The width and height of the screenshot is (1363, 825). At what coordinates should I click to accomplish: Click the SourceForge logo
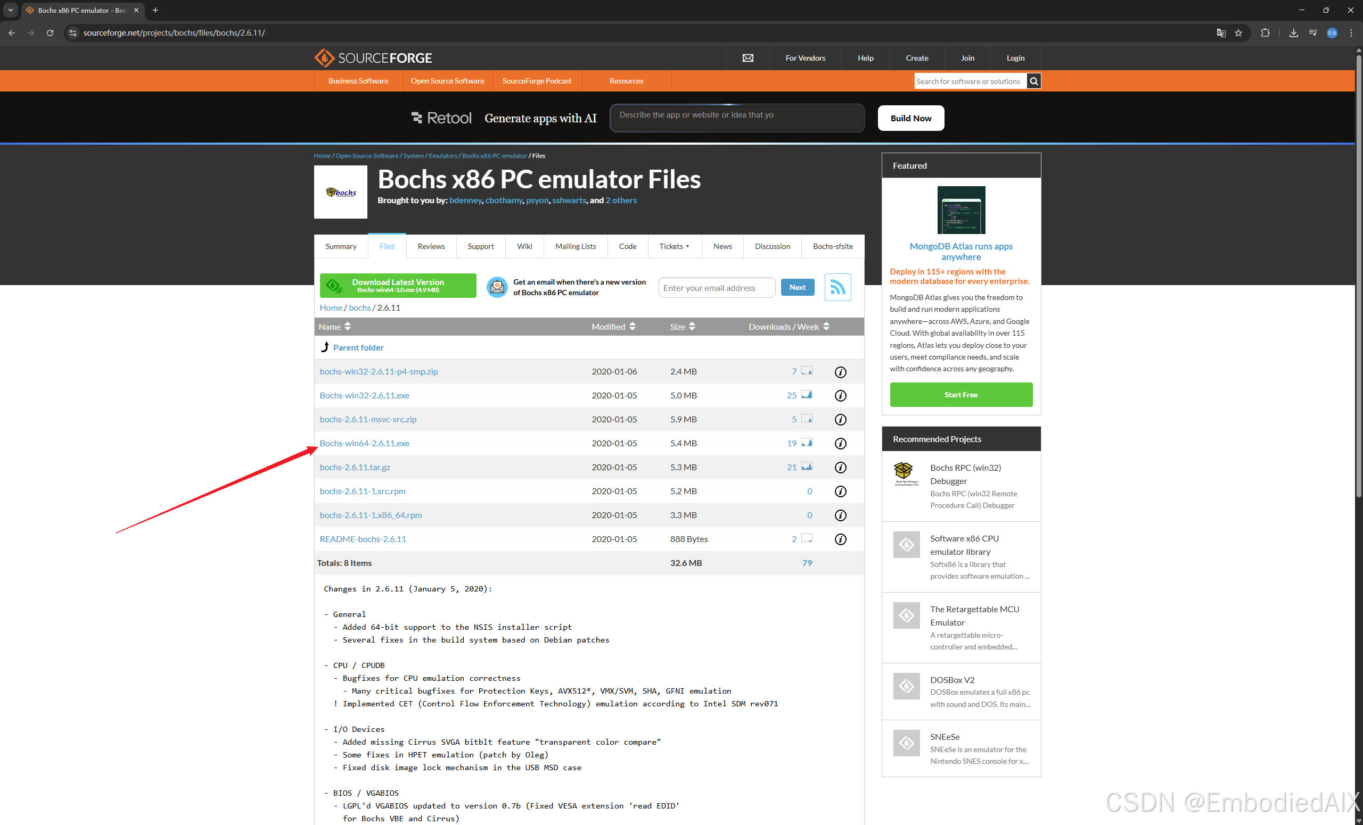pyautogui.click(x=373, y=57)
